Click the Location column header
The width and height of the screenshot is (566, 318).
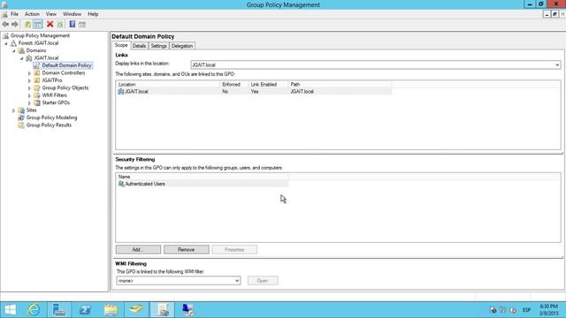[x=168, y=85]
